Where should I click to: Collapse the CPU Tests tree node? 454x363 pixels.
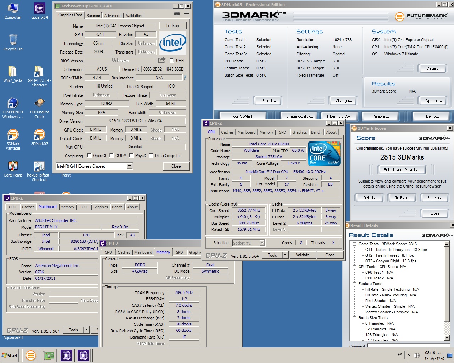[x=354, y=267]
